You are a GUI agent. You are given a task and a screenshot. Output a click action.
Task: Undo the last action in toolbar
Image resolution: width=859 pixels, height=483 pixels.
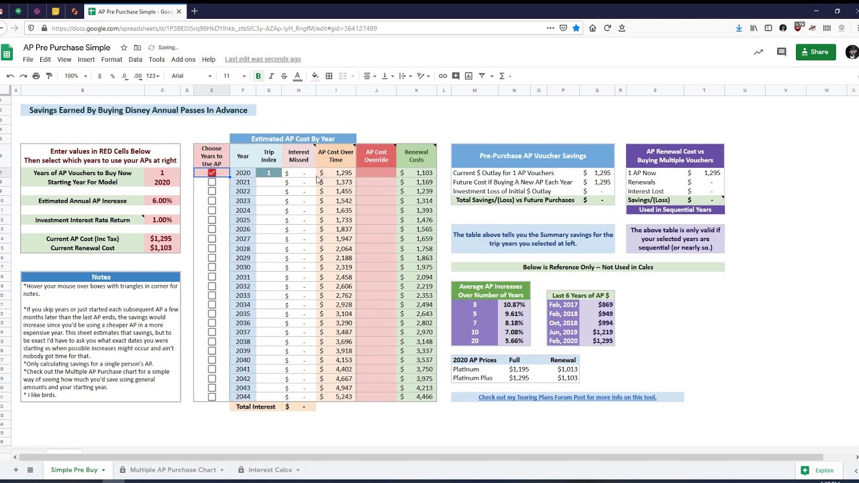coord(10,76)
